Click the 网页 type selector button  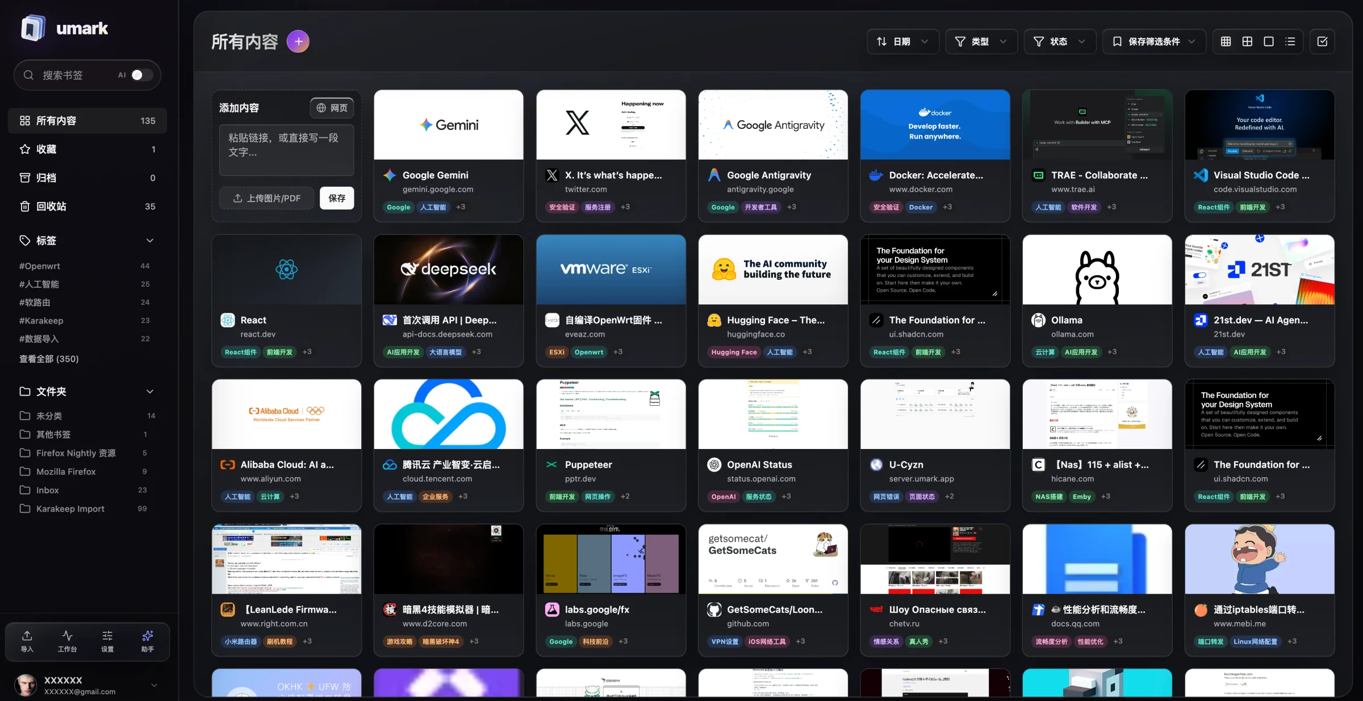tap(332, 108)
